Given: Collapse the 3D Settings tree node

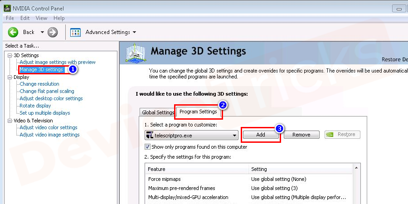Looking at the screenshot, I should coord(10,55).
